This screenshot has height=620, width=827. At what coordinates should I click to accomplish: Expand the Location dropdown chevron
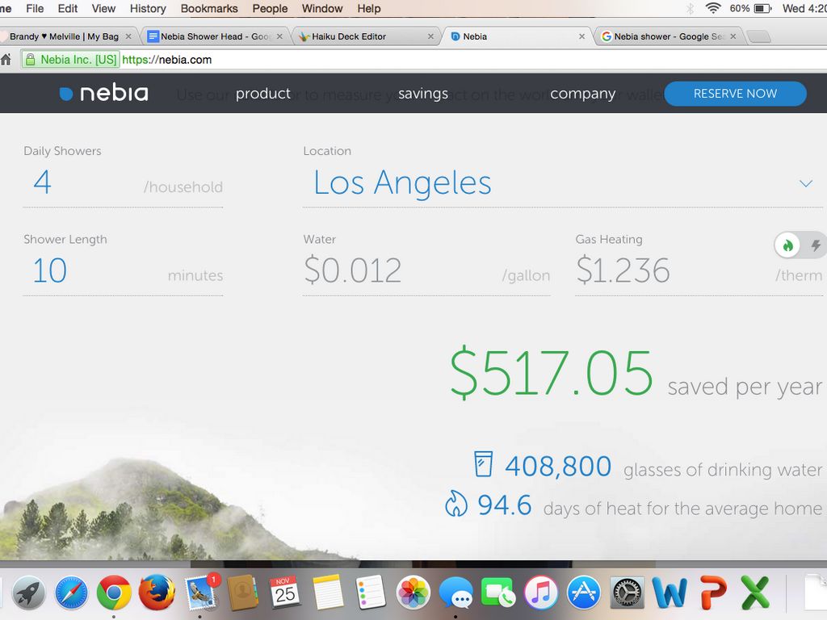805,184
